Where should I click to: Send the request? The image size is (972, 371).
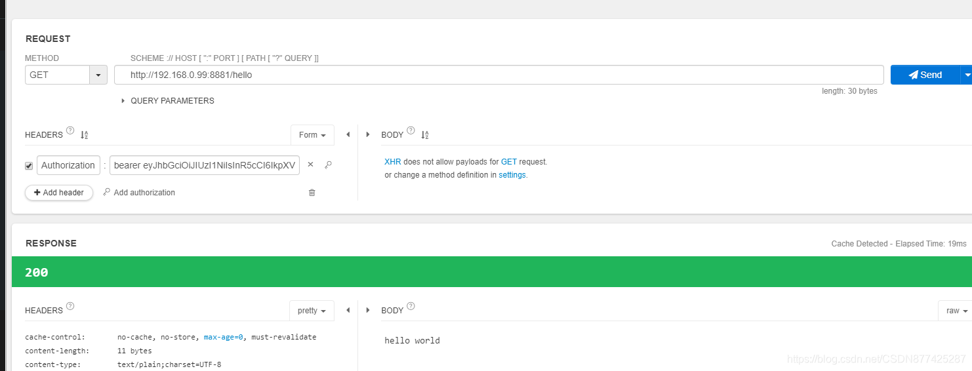click(x=925, y=75)
